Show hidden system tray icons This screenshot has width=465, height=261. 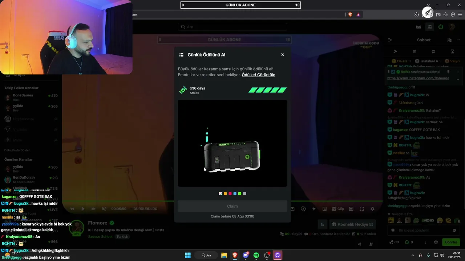[x=413, y=255]
